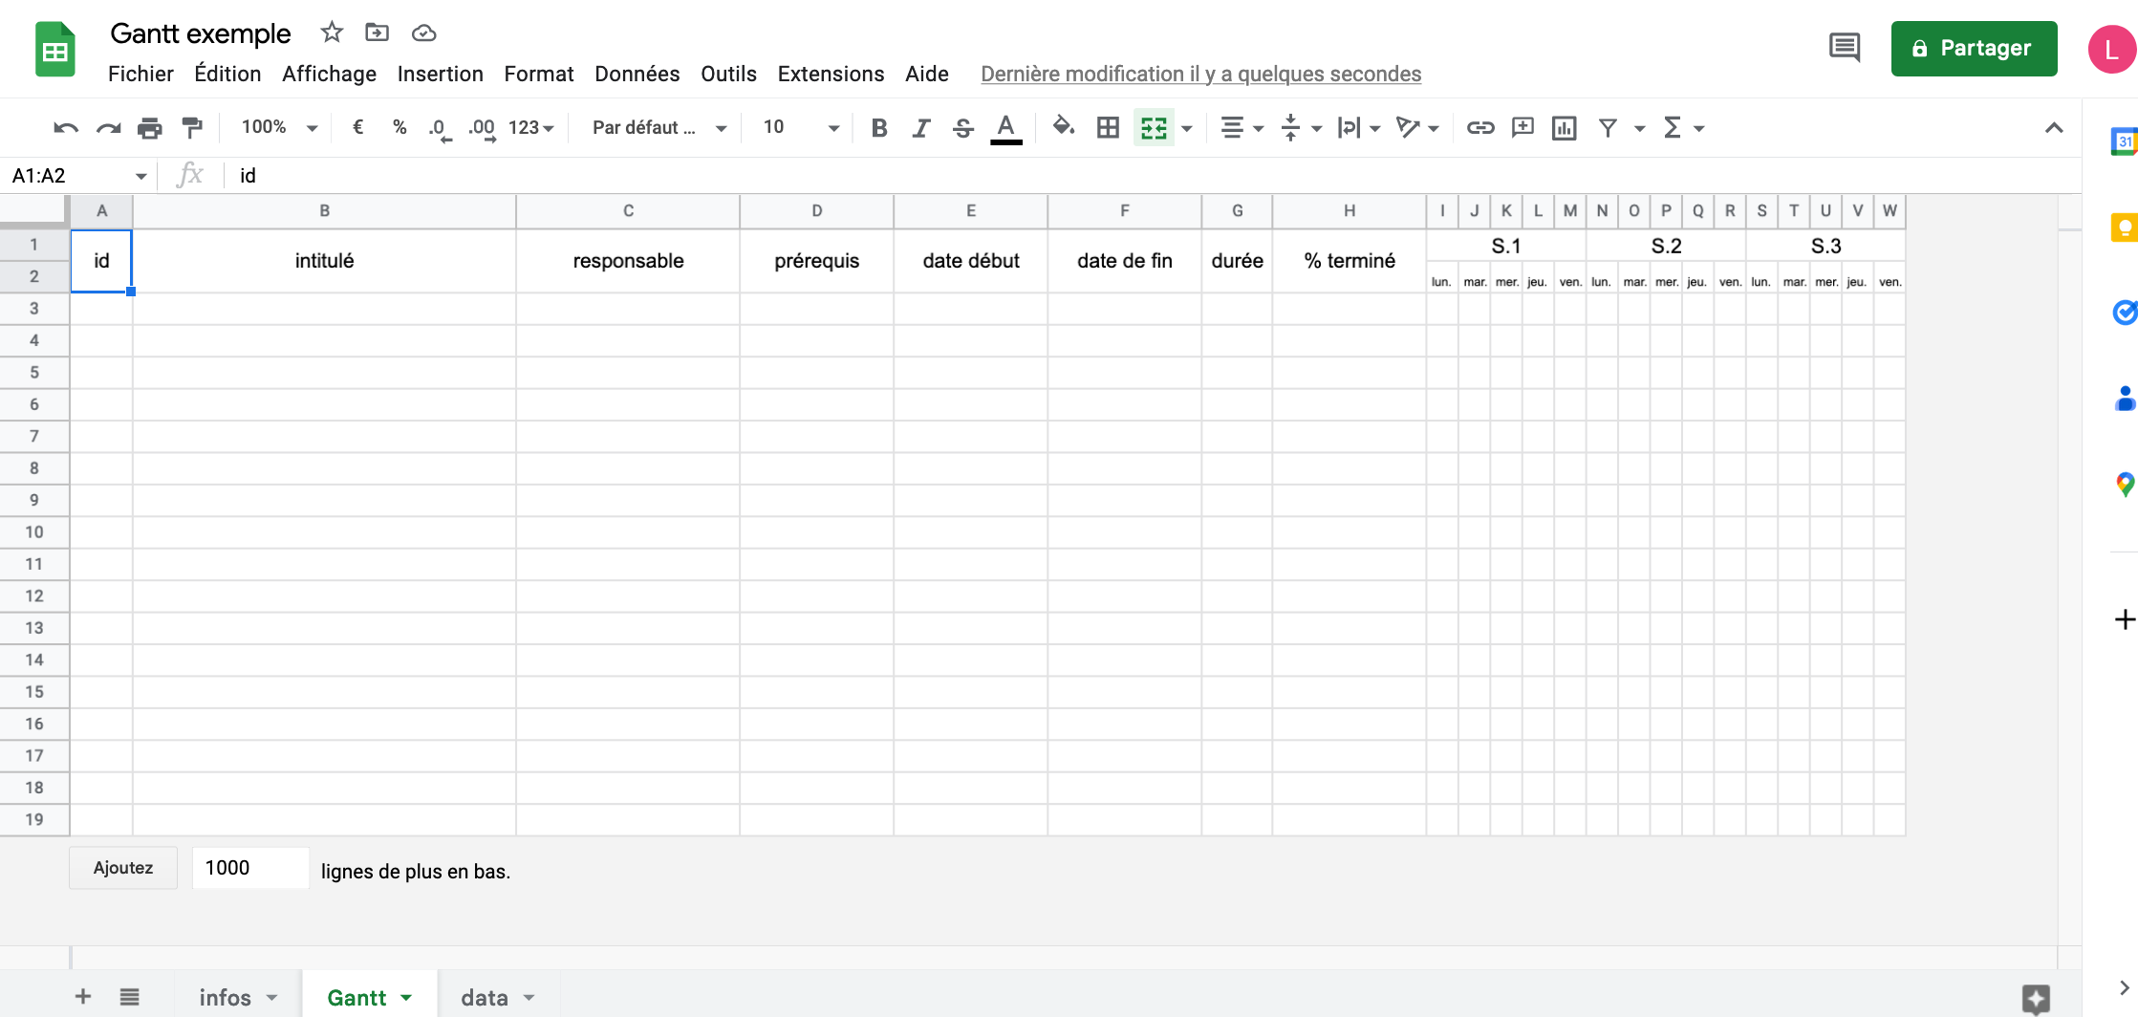Click the Partager button
Screen dimensions: 2138x1017
click(1974, 48)
